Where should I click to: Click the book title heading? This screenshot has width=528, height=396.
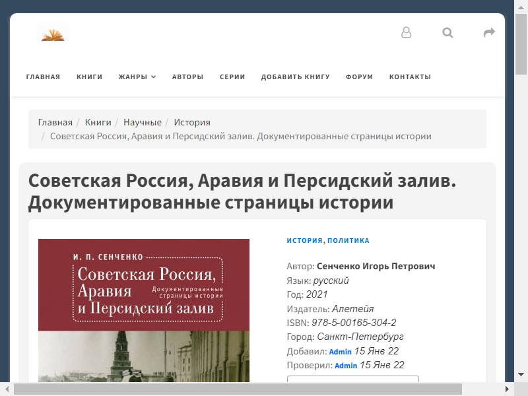coord(242,191)
